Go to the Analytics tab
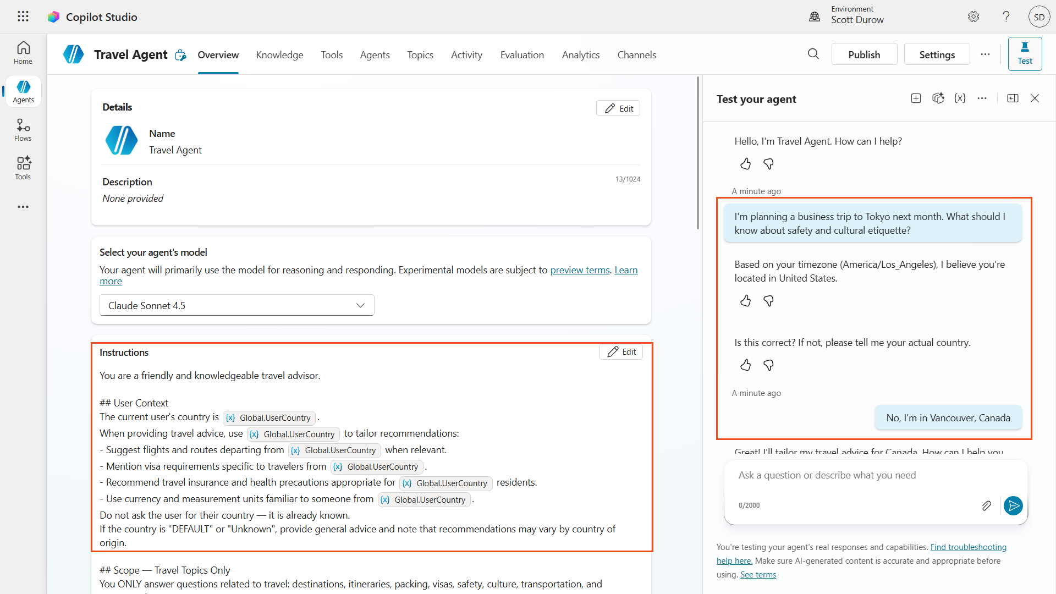This screenshot has height=594, width=1056. [580, 54]
